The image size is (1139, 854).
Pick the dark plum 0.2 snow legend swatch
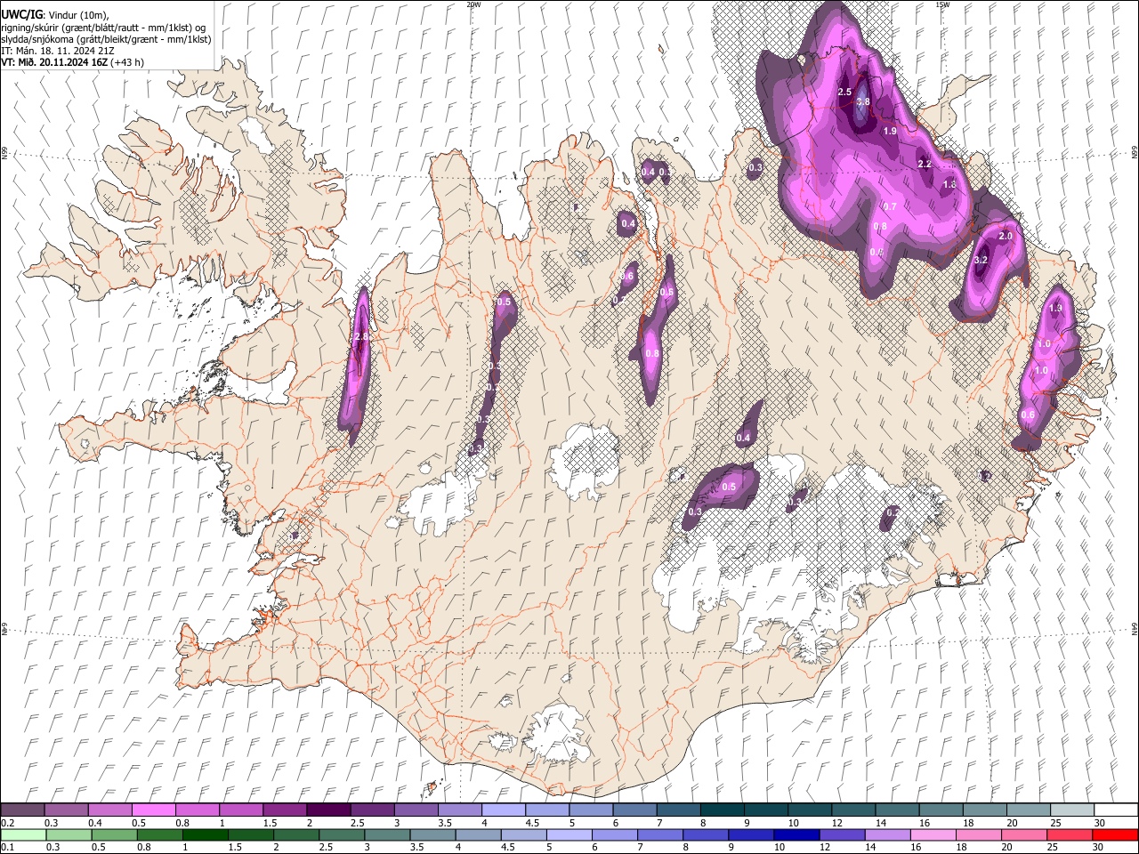point(22,810)
